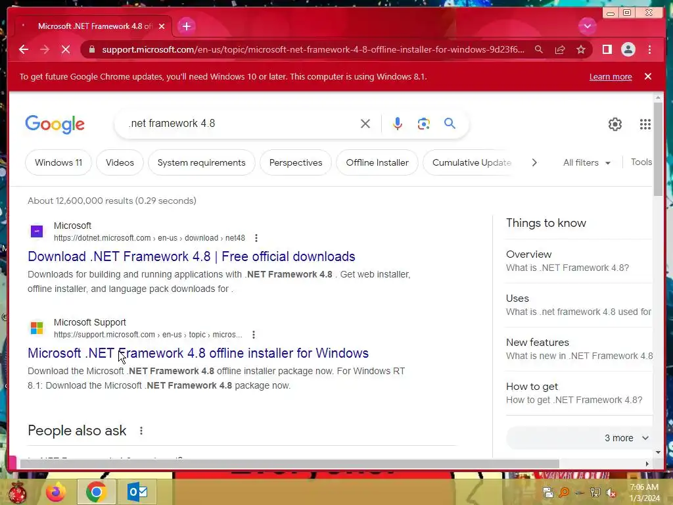
Task: Open more options for dotnet.microsoft.com result
Action: coord(256,238)
